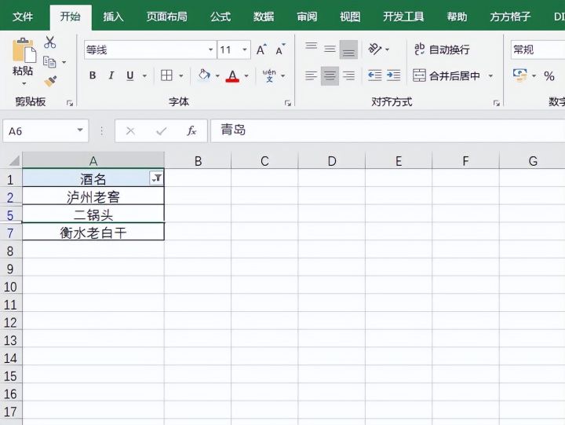Confirm entry with checkmark icon
The image size is (565, 425).
tap(161, 131)
